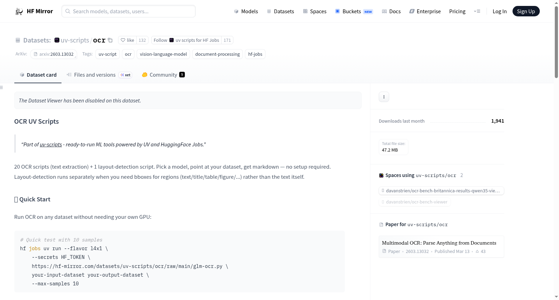View the 171 followers count
The width and height of the screenshot is (559, 300).
point(227,40)
